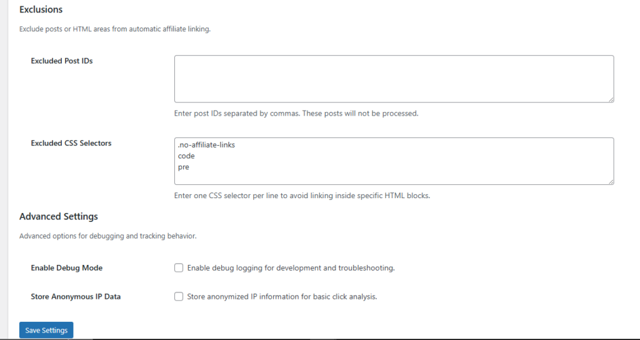Click the "Excluded Post IDs" field label
Screen dimensions: 640x340
(62, 61)
